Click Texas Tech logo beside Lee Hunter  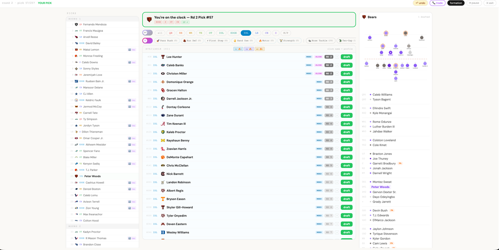(x=163, y=57)
